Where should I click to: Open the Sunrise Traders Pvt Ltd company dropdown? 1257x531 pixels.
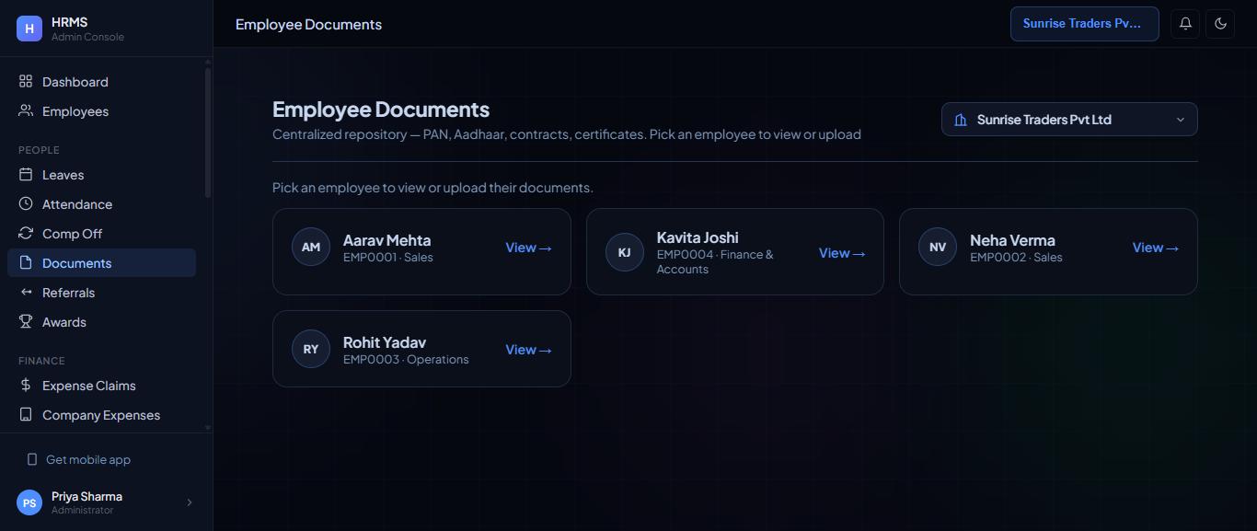point(1069,120)
